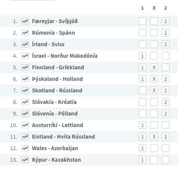Click the Þýskaland - Holland match name
This screenshot has width=178, height=169.
click(x=57, y=79)
